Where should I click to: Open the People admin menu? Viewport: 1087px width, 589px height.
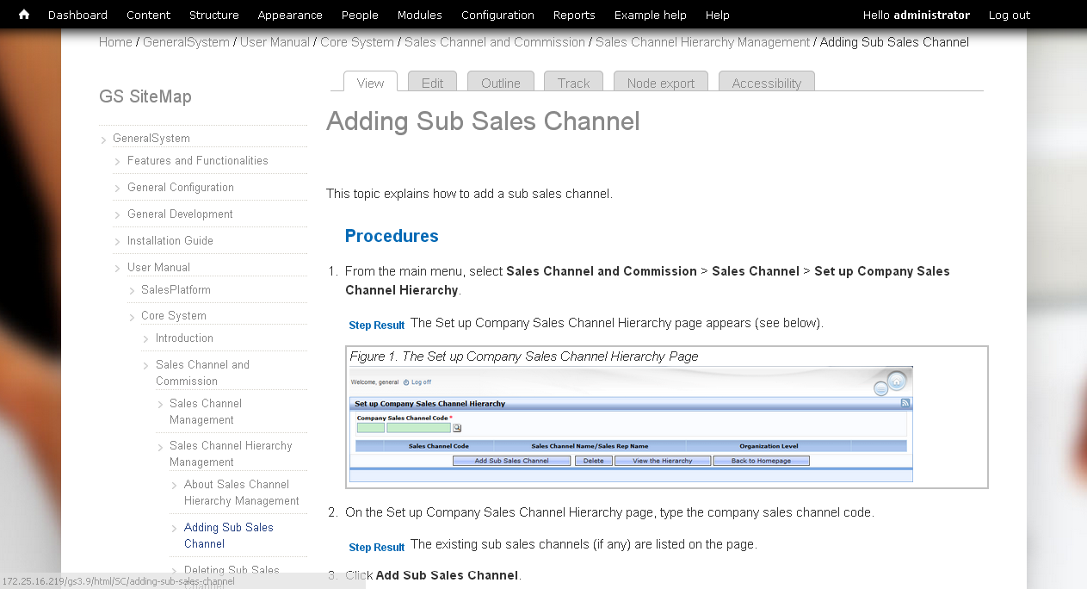pyautogui.click(x=360, y=15)
